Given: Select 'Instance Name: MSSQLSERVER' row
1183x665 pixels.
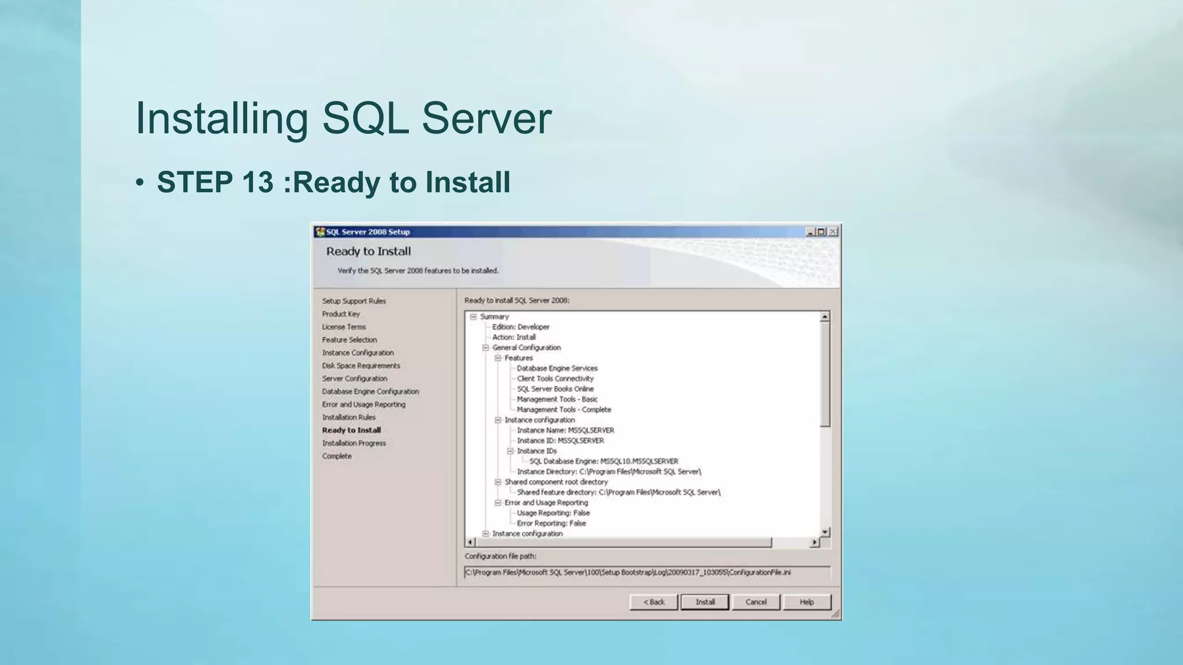Looking at the screenshot, I should [x=566, y=431].
